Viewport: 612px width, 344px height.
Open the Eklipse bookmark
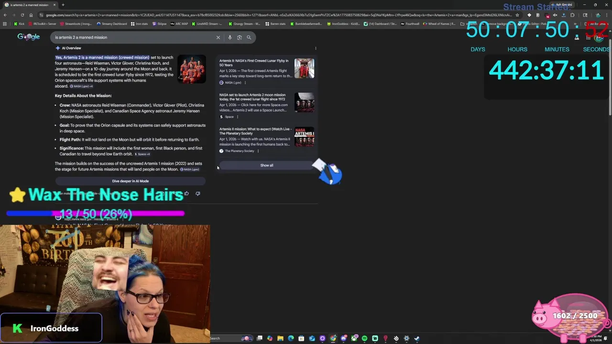point(159,23)
